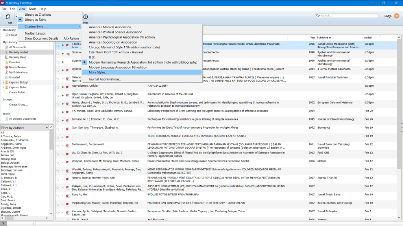Open PDF icon of Song Ai, Nio row
This screenshot has height=226, width=403.
[x=67, y=195]
